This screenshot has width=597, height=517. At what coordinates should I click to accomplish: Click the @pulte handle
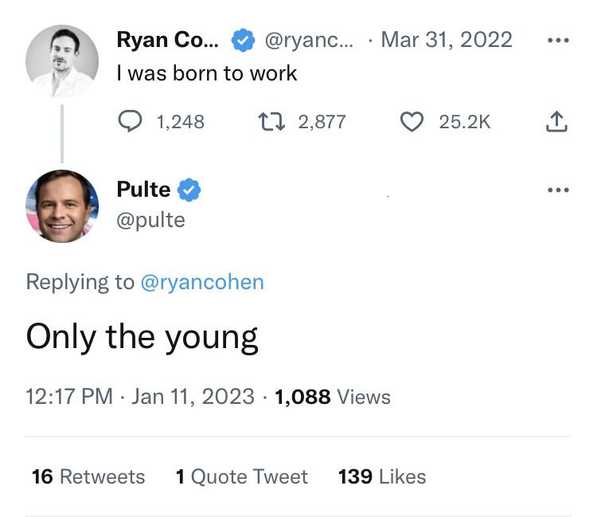[150, 219]
